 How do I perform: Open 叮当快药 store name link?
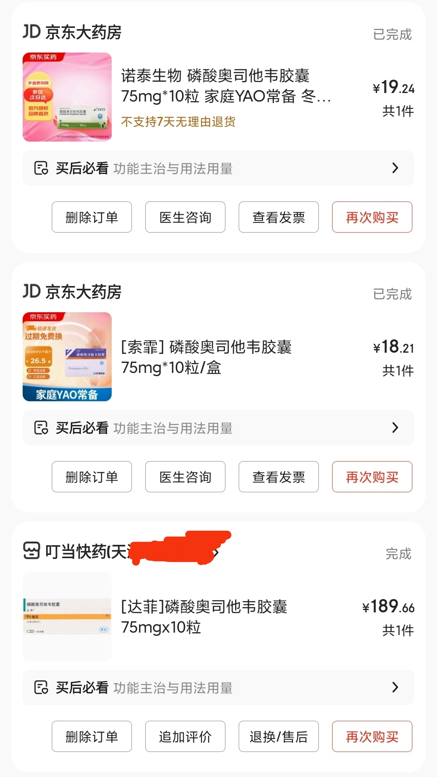pyautogui.click(x=87, y=552)
